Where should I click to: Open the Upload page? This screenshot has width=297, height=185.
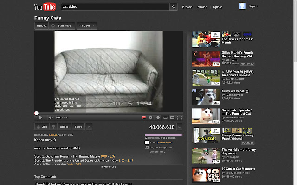218,7
